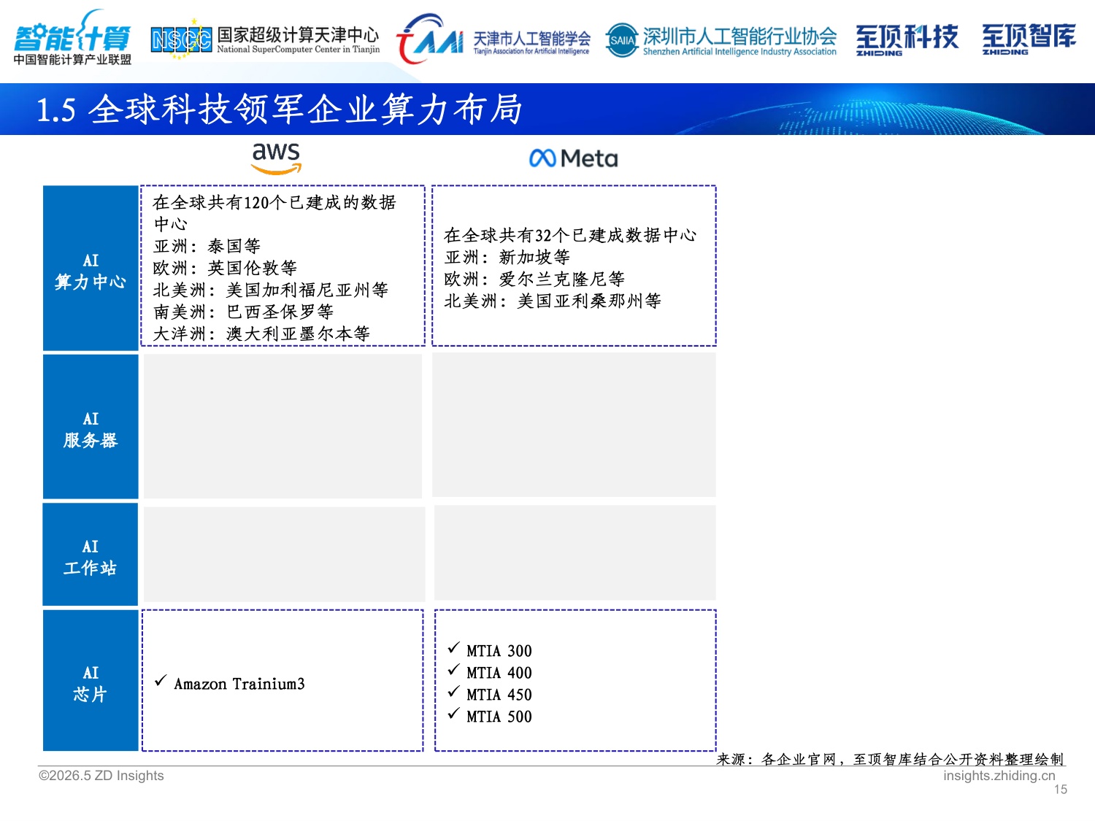1095x821 pixels.
Task: Select the AI 芯片 row header
Action: click(x=91, y=681)
